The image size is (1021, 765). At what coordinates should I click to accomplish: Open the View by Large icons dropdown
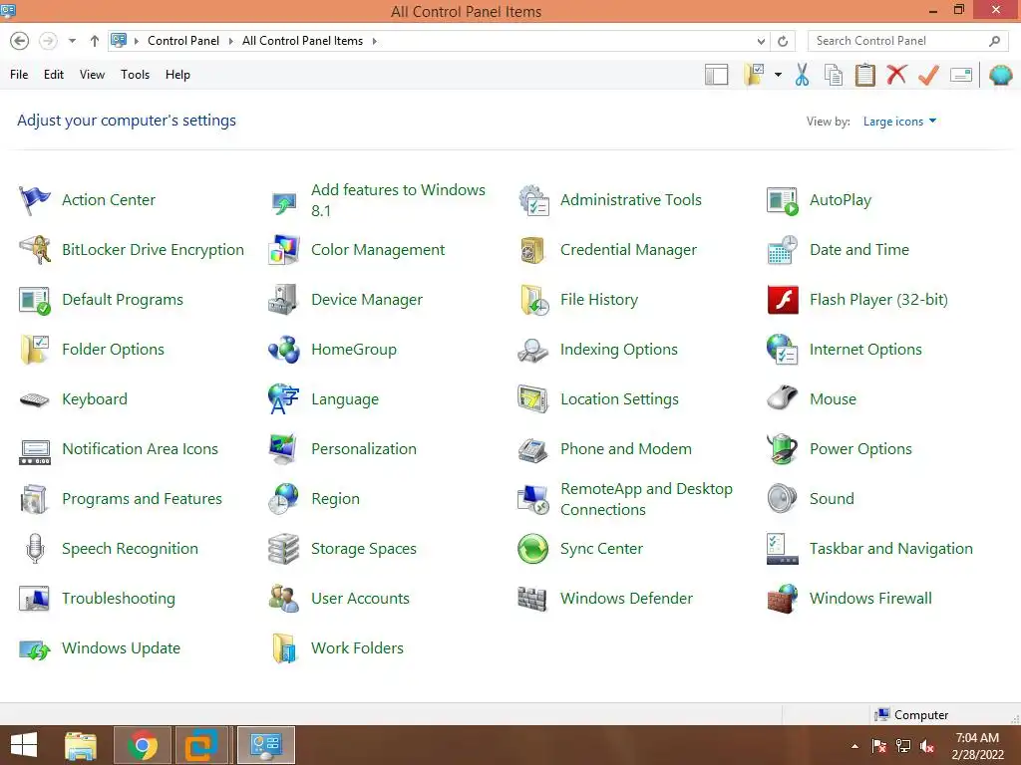[899, 122]
